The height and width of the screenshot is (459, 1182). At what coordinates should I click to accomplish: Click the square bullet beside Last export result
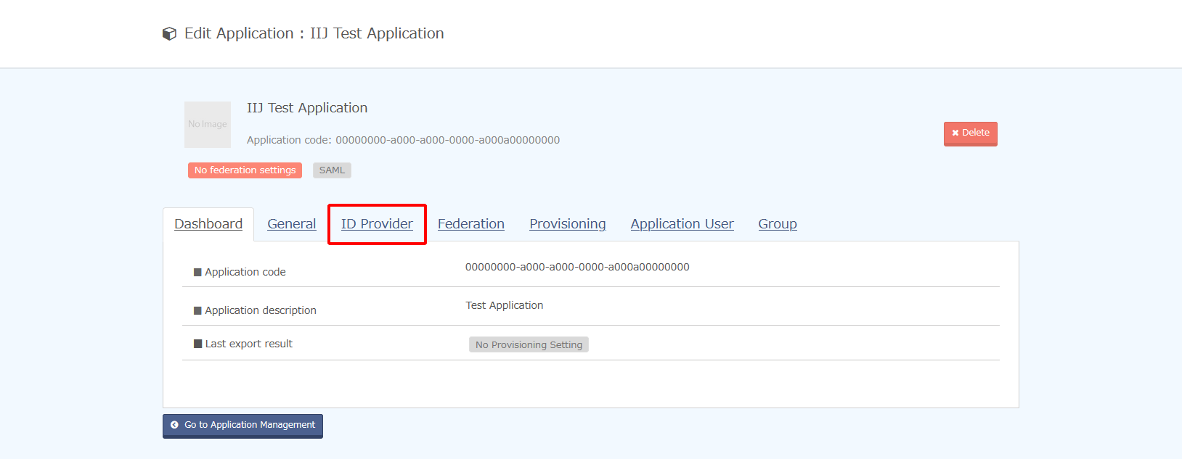197,344
